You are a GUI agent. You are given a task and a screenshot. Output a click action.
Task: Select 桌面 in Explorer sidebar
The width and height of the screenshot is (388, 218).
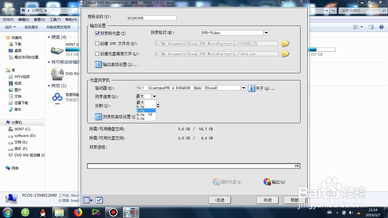(x=18, y=50)
